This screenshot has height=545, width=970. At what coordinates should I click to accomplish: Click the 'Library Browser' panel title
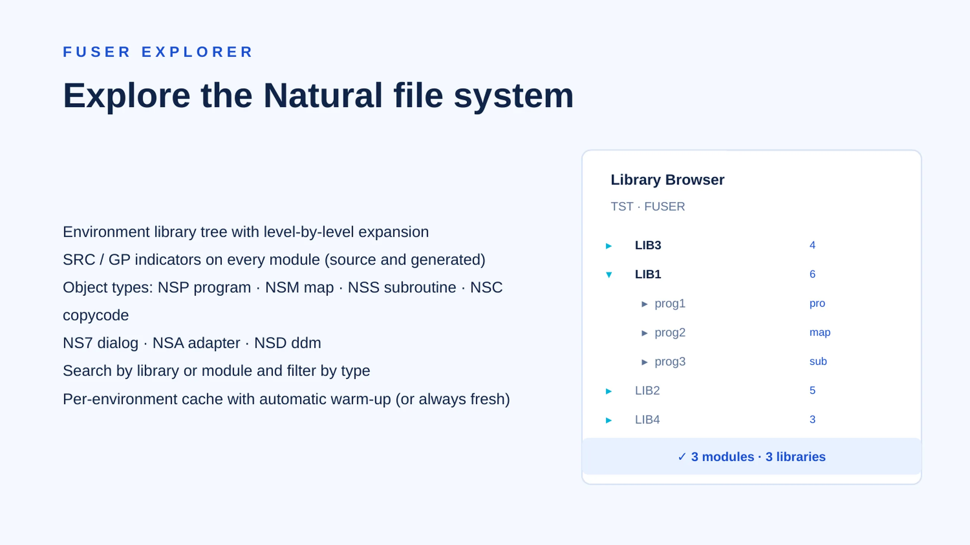coord(667,180)
